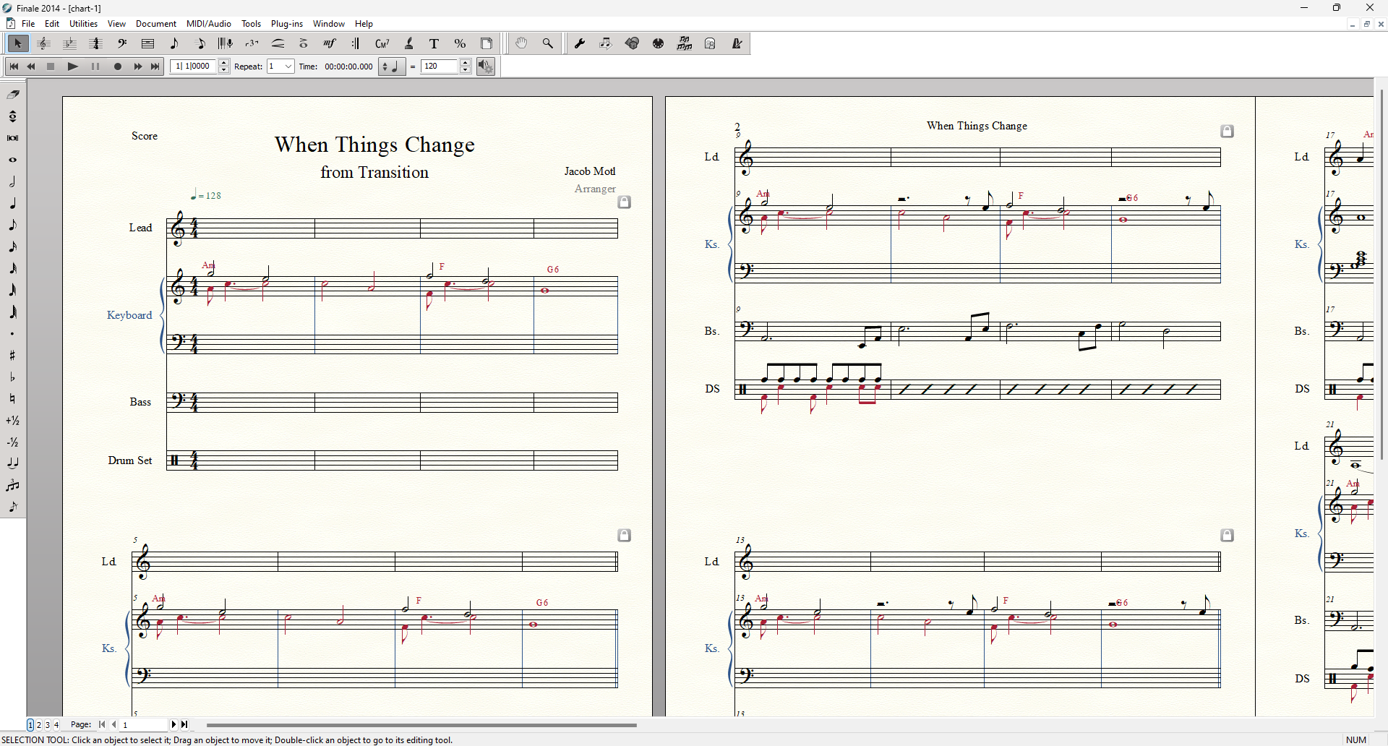
Task: Open the Page Layout tool
Action: [x=487, y=44]
